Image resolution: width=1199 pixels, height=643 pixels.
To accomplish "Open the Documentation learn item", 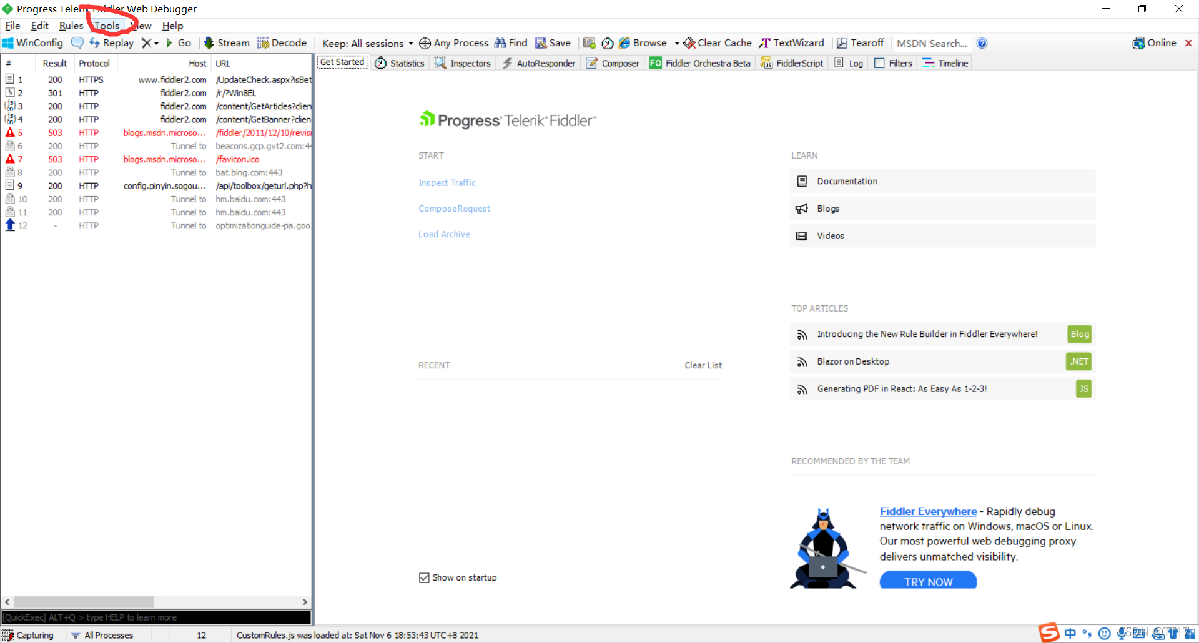I will 942,181.
